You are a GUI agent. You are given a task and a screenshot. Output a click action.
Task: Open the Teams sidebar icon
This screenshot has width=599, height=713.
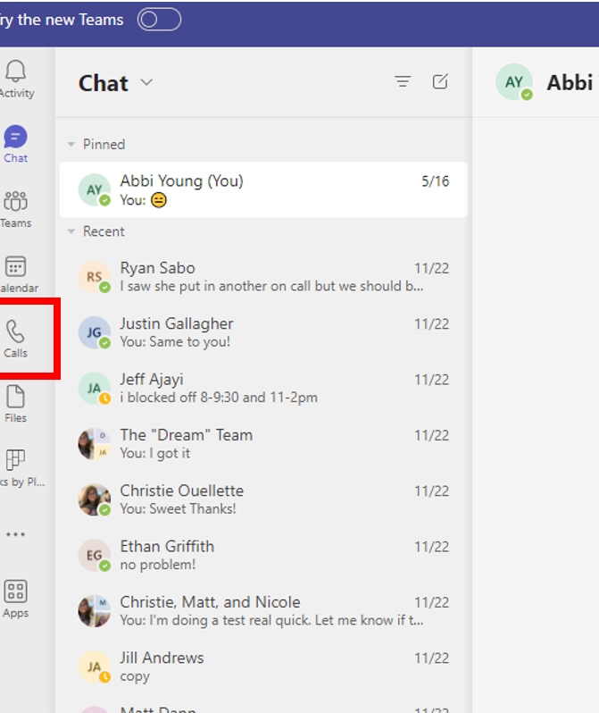pos(15,201)
